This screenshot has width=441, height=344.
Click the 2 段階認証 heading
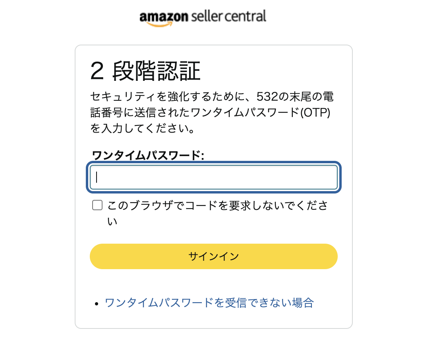coord(145,71)
